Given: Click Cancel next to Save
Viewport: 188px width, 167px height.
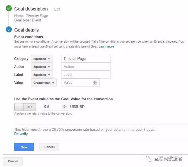Looking at the screenshot, I should pyautogui.click(x=49, y=147).
